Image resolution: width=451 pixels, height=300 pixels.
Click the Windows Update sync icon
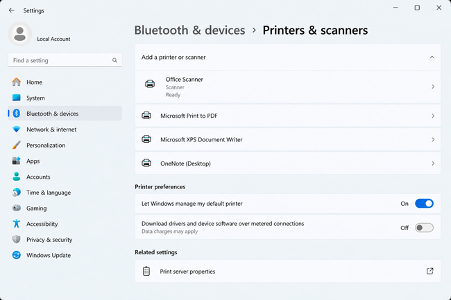pyautogui.click(x=17, y=255)
